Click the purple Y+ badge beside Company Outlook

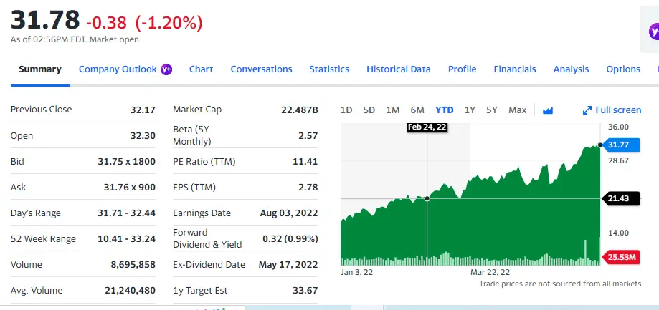coord(166,69)
